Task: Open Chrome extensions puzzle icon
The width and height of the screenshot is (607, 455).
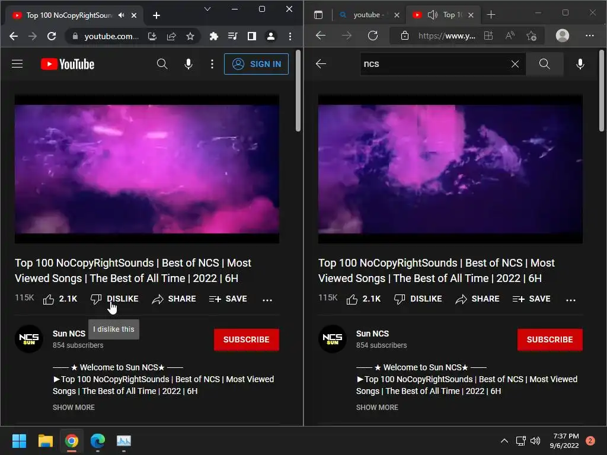Action: 213,36
